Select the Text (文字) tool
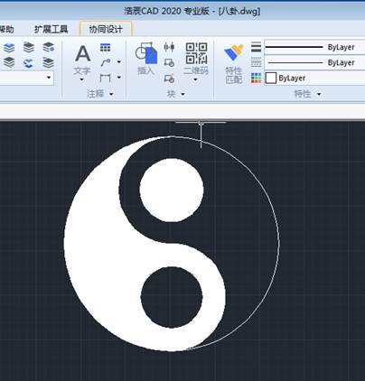The width and height of the screenshot is (365, 381). [x=82, y=59]
